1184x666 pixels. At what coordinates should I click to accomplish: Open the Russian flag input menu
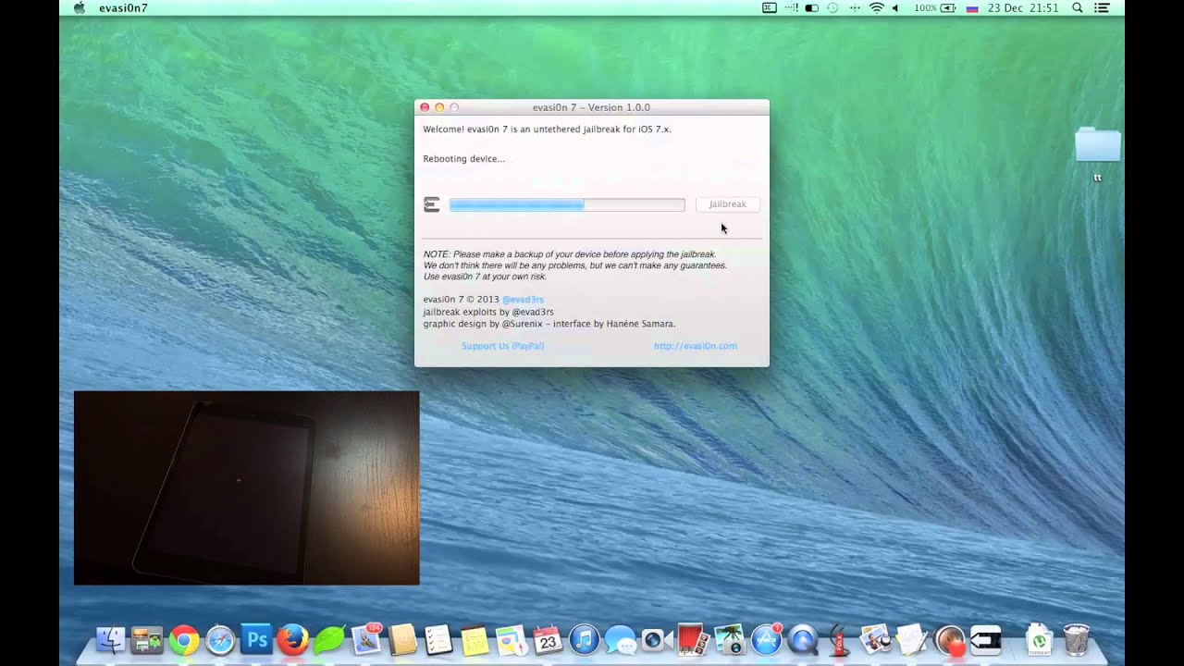pos(972,7)
